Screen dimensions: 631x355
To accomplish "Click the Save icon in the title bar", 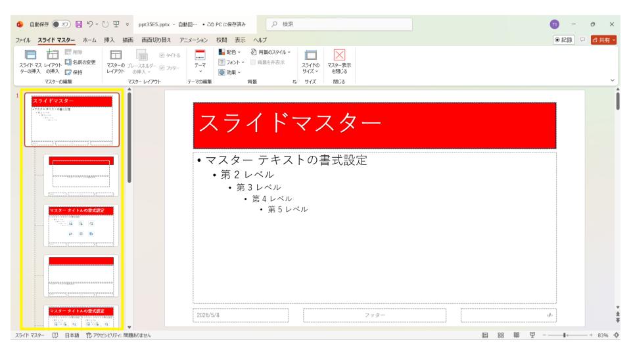I will (x=79, y=24).
